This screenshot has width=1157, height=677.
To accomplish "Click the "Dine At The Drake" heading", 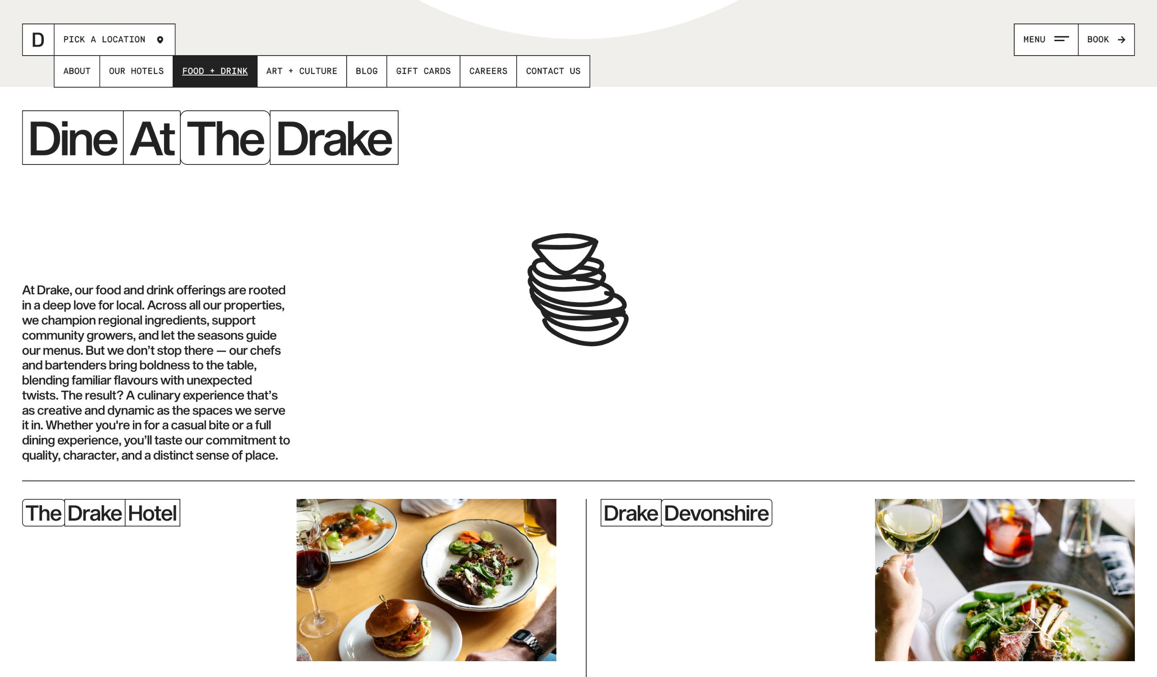I will point(210,138).
